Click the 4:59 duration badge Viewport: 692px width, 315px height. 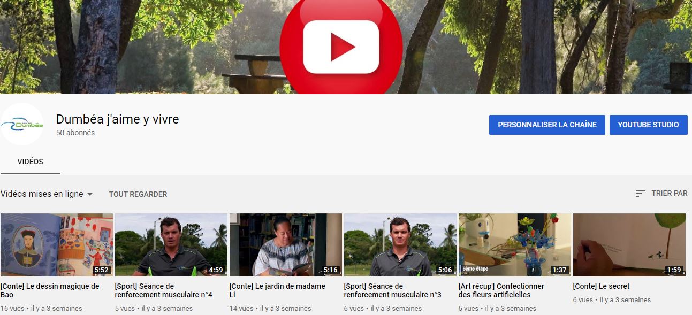(x=216, y=270)
